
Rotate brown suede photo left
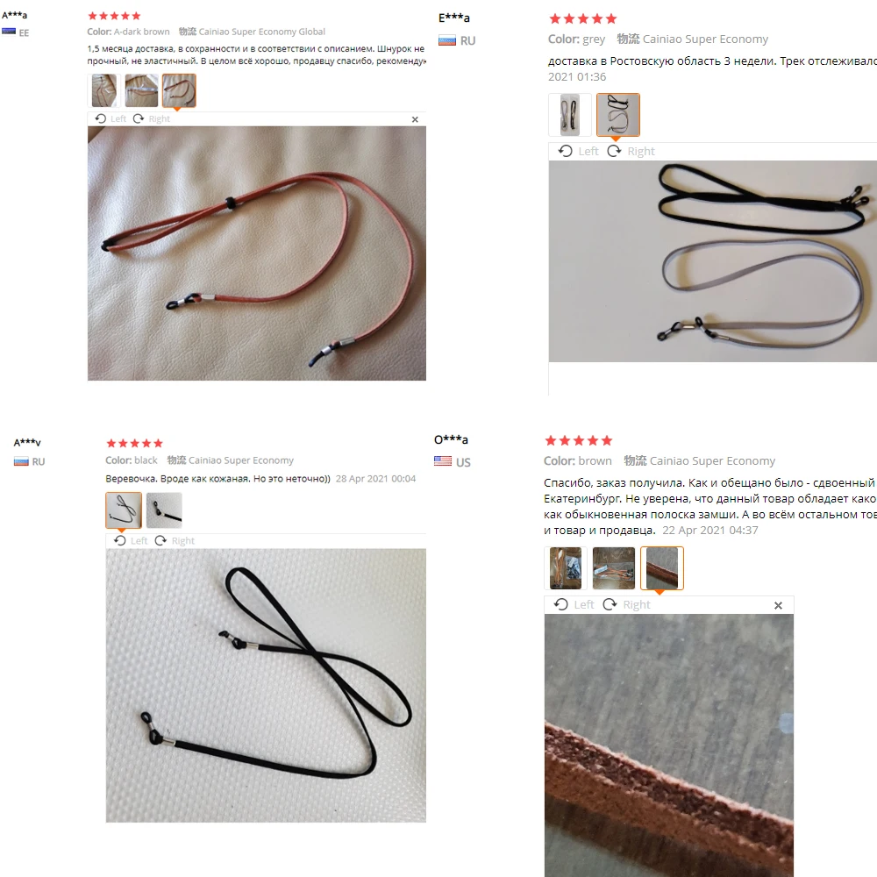(x=574, y=604)
